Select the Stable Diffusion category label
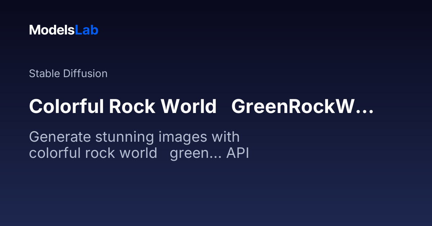Image resolution: width=432 pixels, height=226 pixels. [68, 74]
